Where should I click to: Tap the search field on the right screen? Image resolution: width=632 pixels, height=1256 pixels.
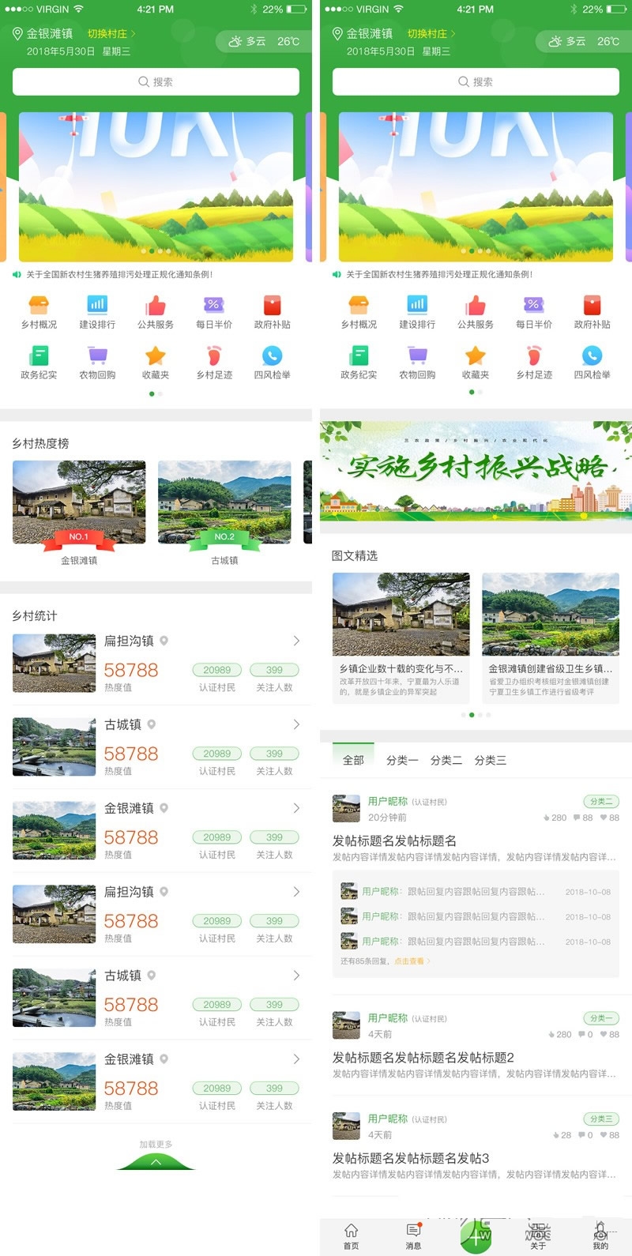click(476, 81)
